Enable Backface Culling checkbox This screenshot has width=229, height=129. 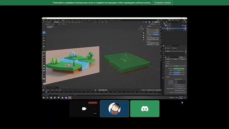pos(174,79)
